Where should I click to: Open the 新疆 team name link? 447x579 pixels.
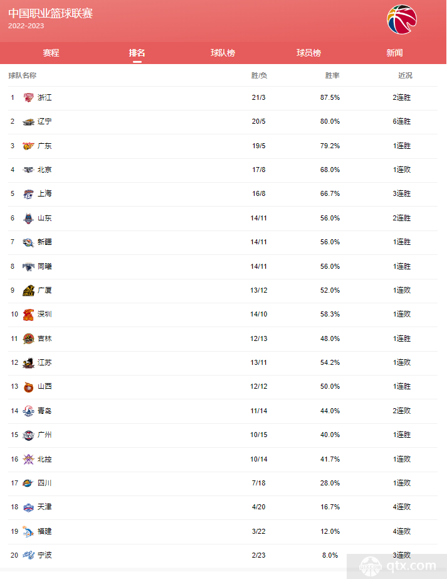coord(45,242)
